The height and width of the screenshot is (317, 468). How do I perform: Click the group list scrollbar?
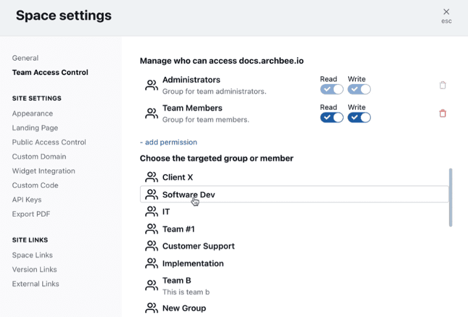tap(450, 197)
